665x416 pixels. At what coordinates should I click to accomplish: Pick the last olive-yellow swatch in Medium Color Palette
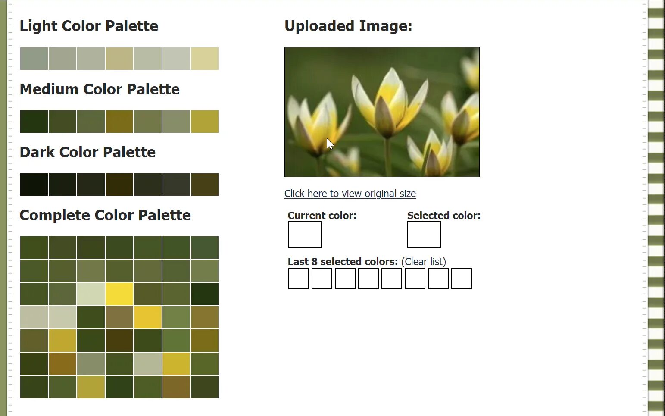coord(205,122)
